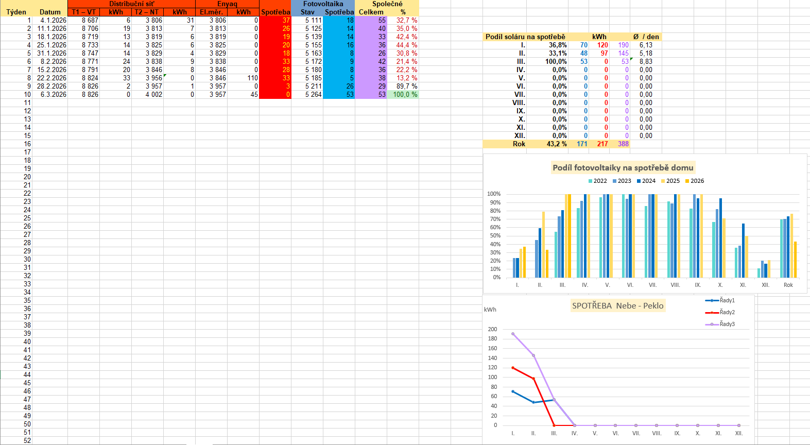Click the 'Fotovoltaika' group header
This screenshot has height=445, width=810.
point(323,4)
